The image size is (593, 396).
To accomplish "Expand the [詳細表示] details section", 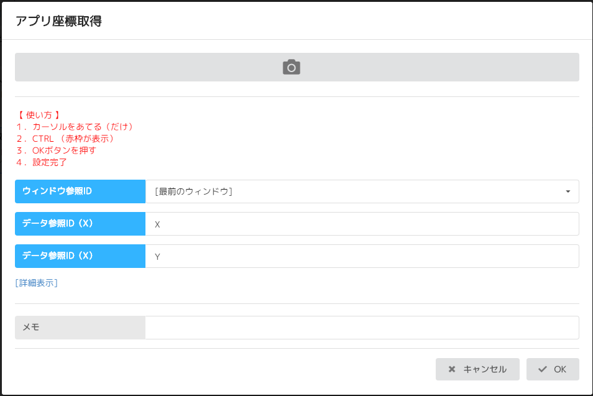I will [37, 283].
